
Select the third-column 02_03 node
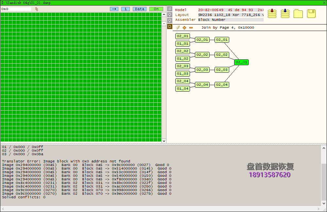222,69
